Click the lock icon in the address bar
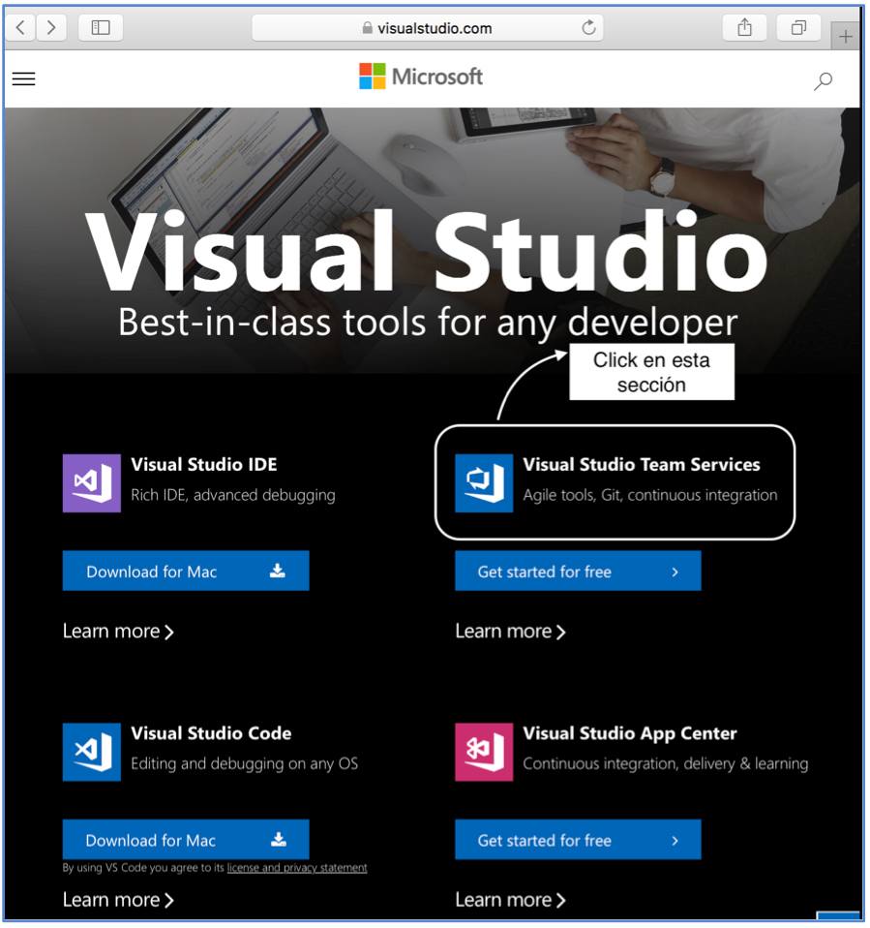This screenshot has width=870, height=928. point(368,28)
